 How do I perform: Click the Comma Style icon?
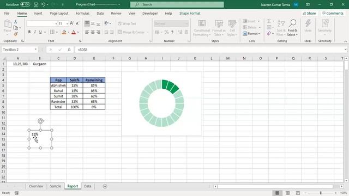[172, 32]
